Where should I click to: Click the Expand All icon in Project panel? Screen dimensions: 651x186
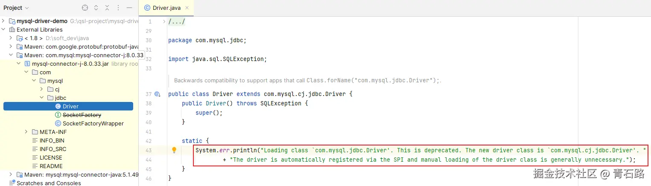point(96,8)
